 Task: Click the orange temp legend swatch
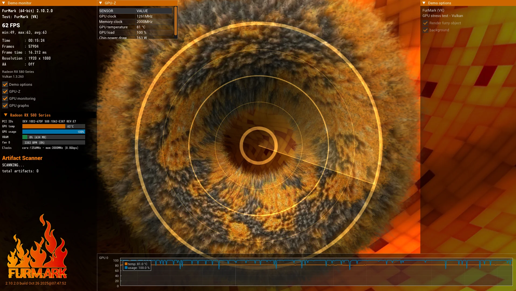point(126,264)
